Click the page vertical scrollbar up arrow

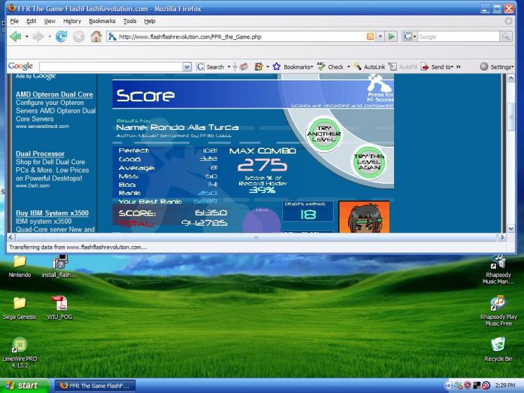tap(511, 78)
